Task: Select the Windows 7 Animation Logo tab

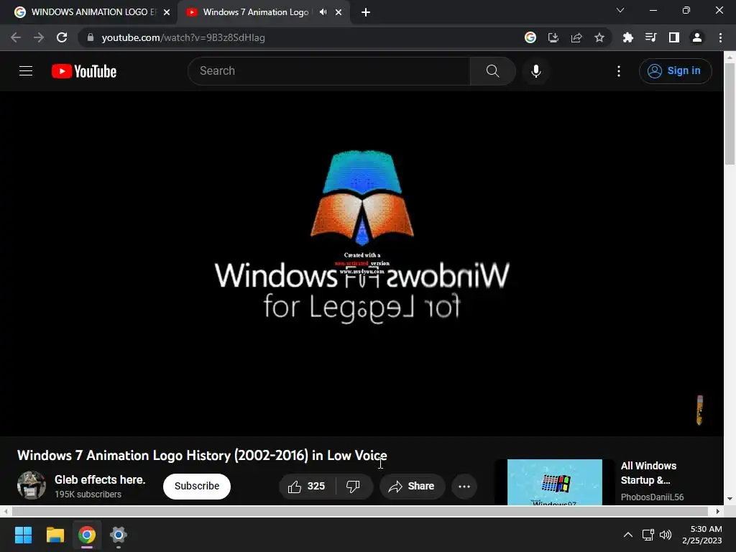Action: (x=255, y=12)
